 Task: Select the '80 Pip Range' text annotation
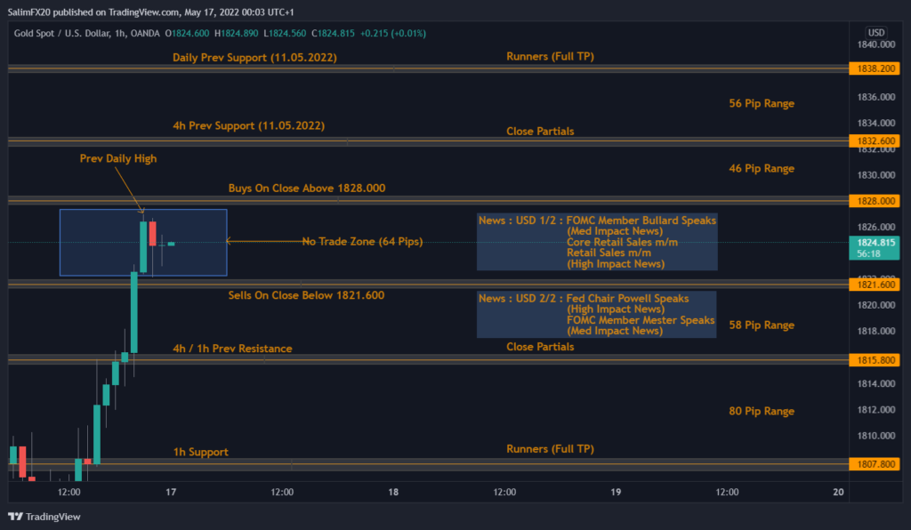tap(761, 411)
